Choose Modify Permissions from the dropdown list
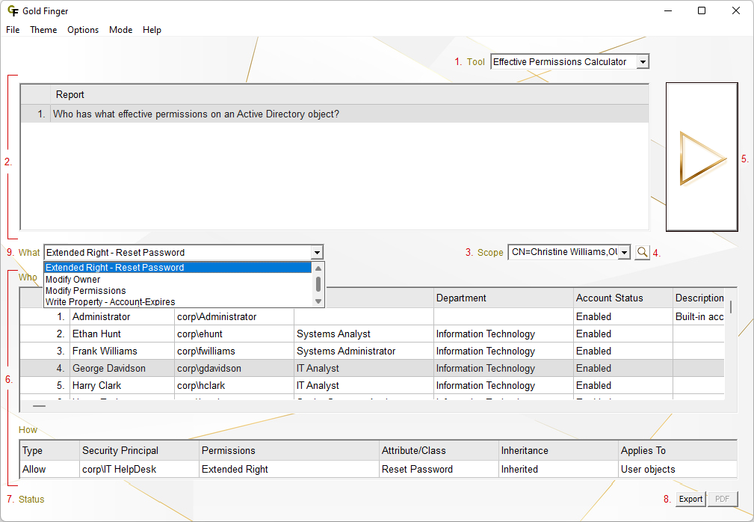Viewport: 754px width, 522px height. (x=178, y=291)
